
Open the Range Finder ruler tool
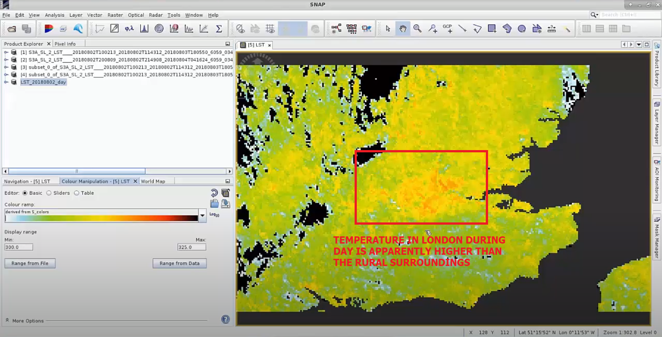coord(551,29)
